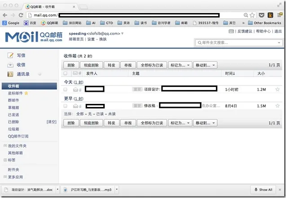Open Other Bookmarks folder
This screenshot has width=286, height=198.
pos(264,23)
